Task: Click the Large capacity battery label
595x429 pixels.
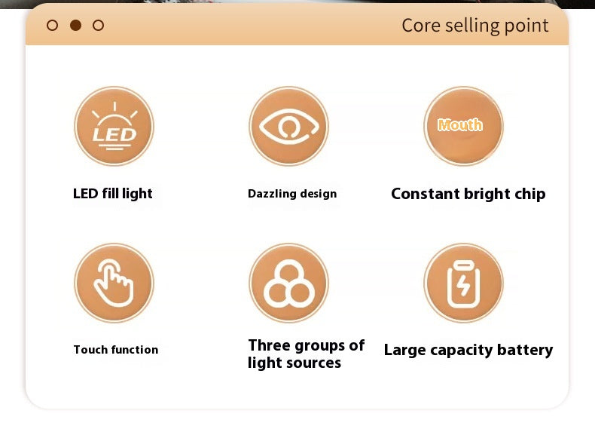Action: [468, 350]
